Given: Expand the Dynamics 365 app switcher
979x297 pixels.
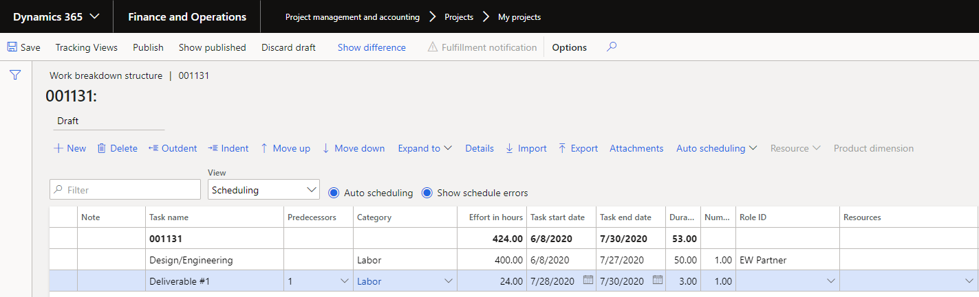Looking at the screenshot, I should [56, 16].
